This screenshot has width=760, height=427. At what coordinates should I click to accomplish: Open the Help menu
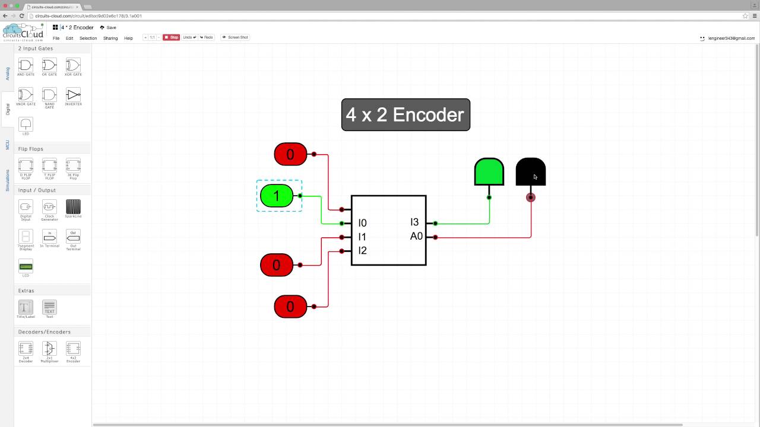click(x=128, y=38)
